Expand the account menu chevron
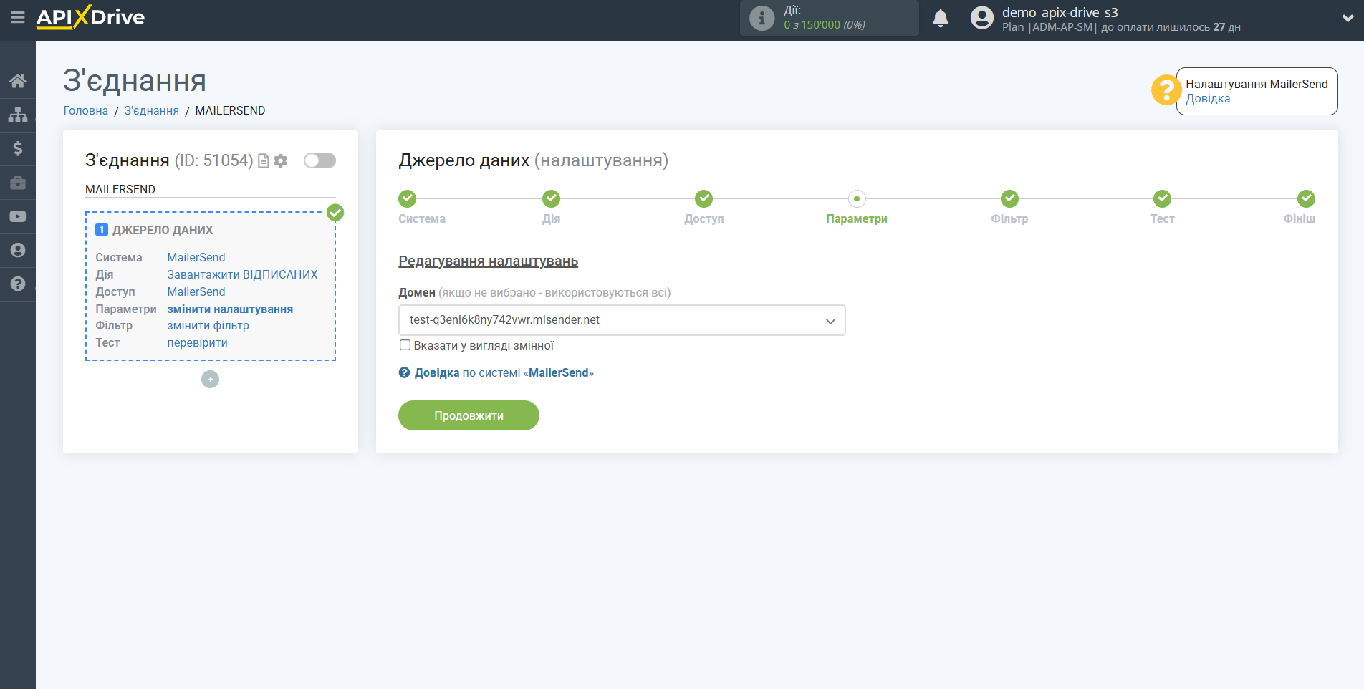 point(1348,19)
